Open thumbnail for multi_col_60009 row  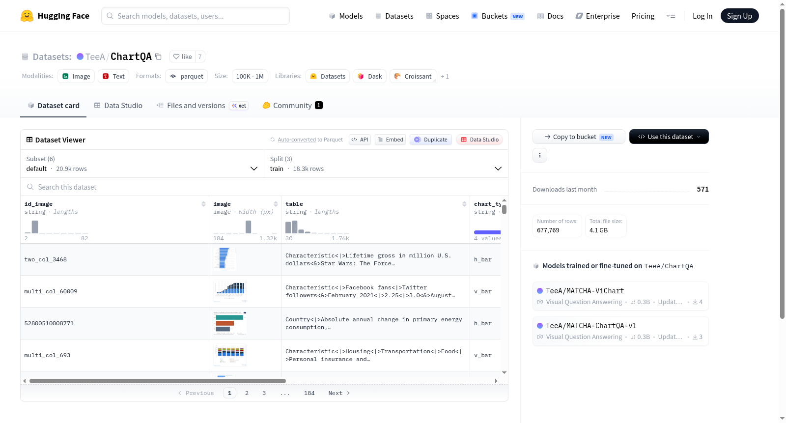pos(230,291)
